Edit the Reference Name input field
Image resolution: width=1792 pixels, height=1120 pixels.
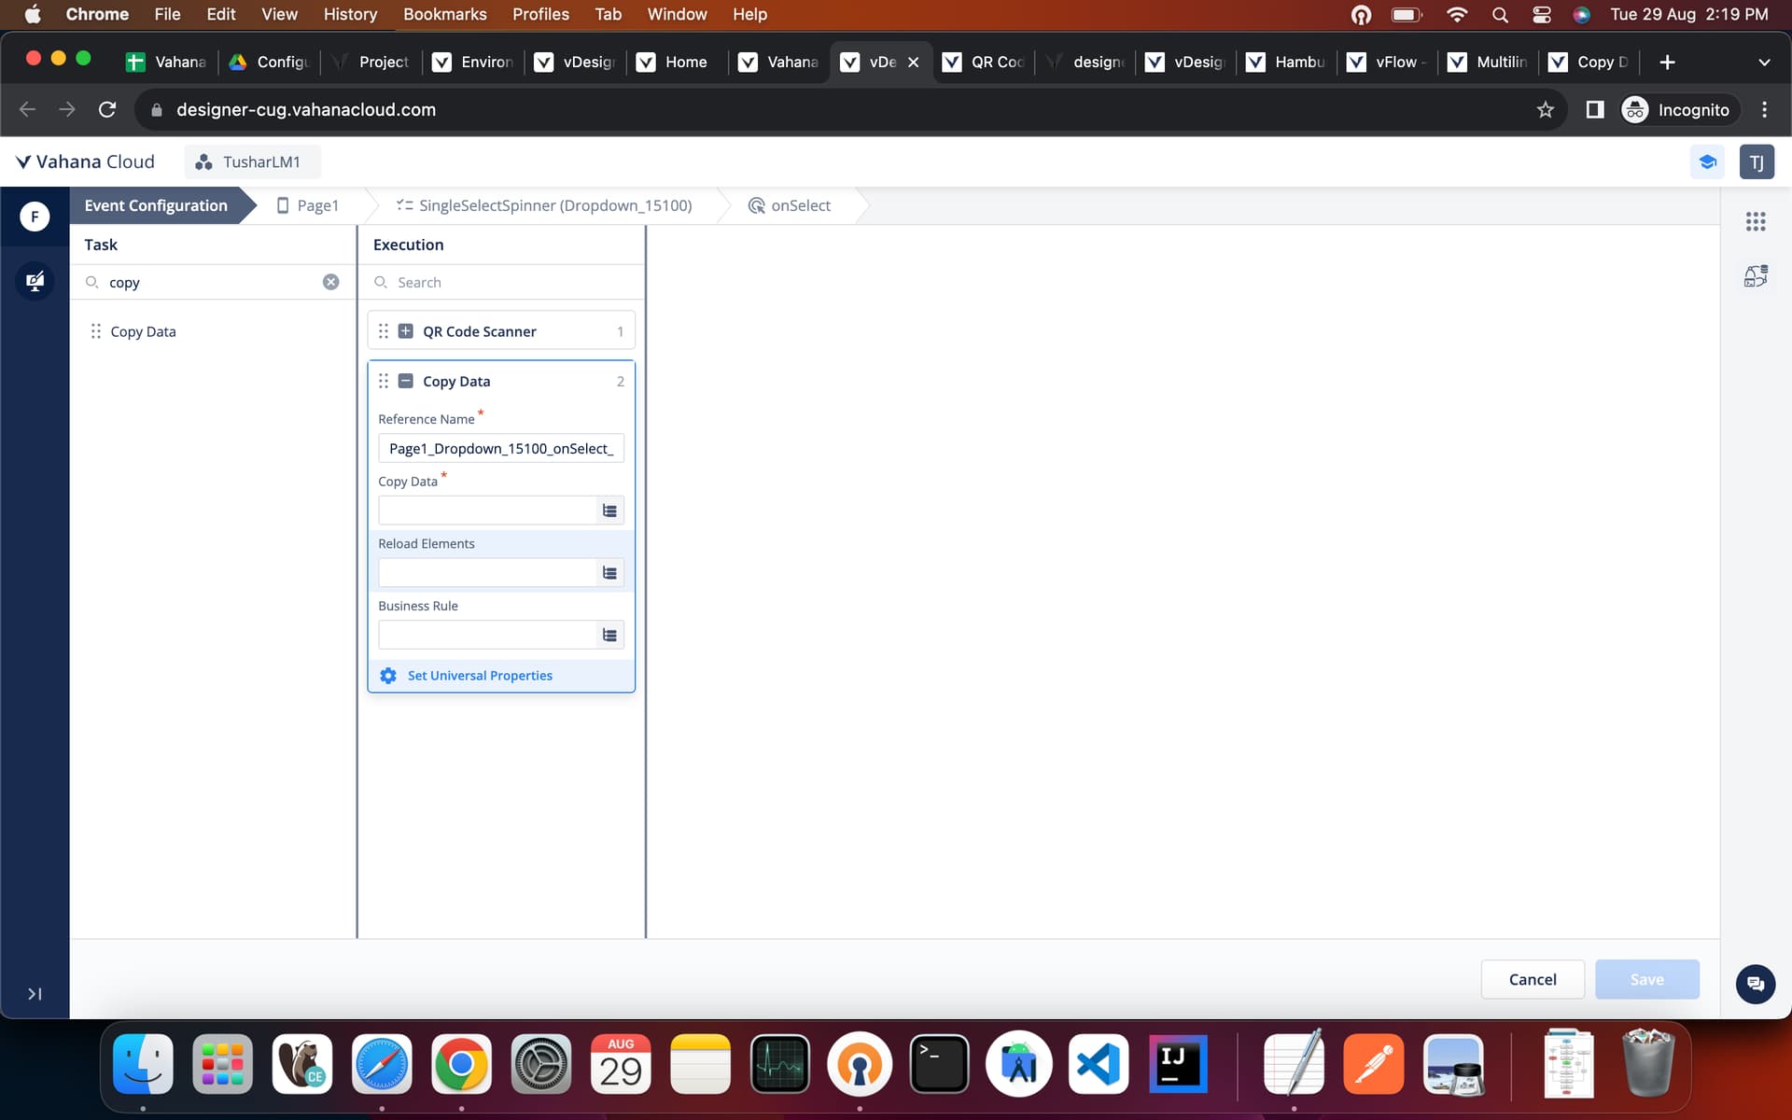[x=501, y=448]
